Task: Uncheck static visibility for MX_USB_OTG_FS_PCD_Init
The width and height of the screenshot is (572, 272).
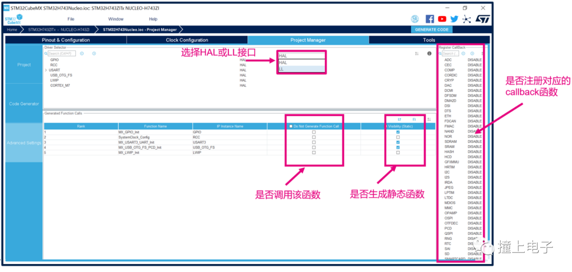Action: tap(398, 147)
